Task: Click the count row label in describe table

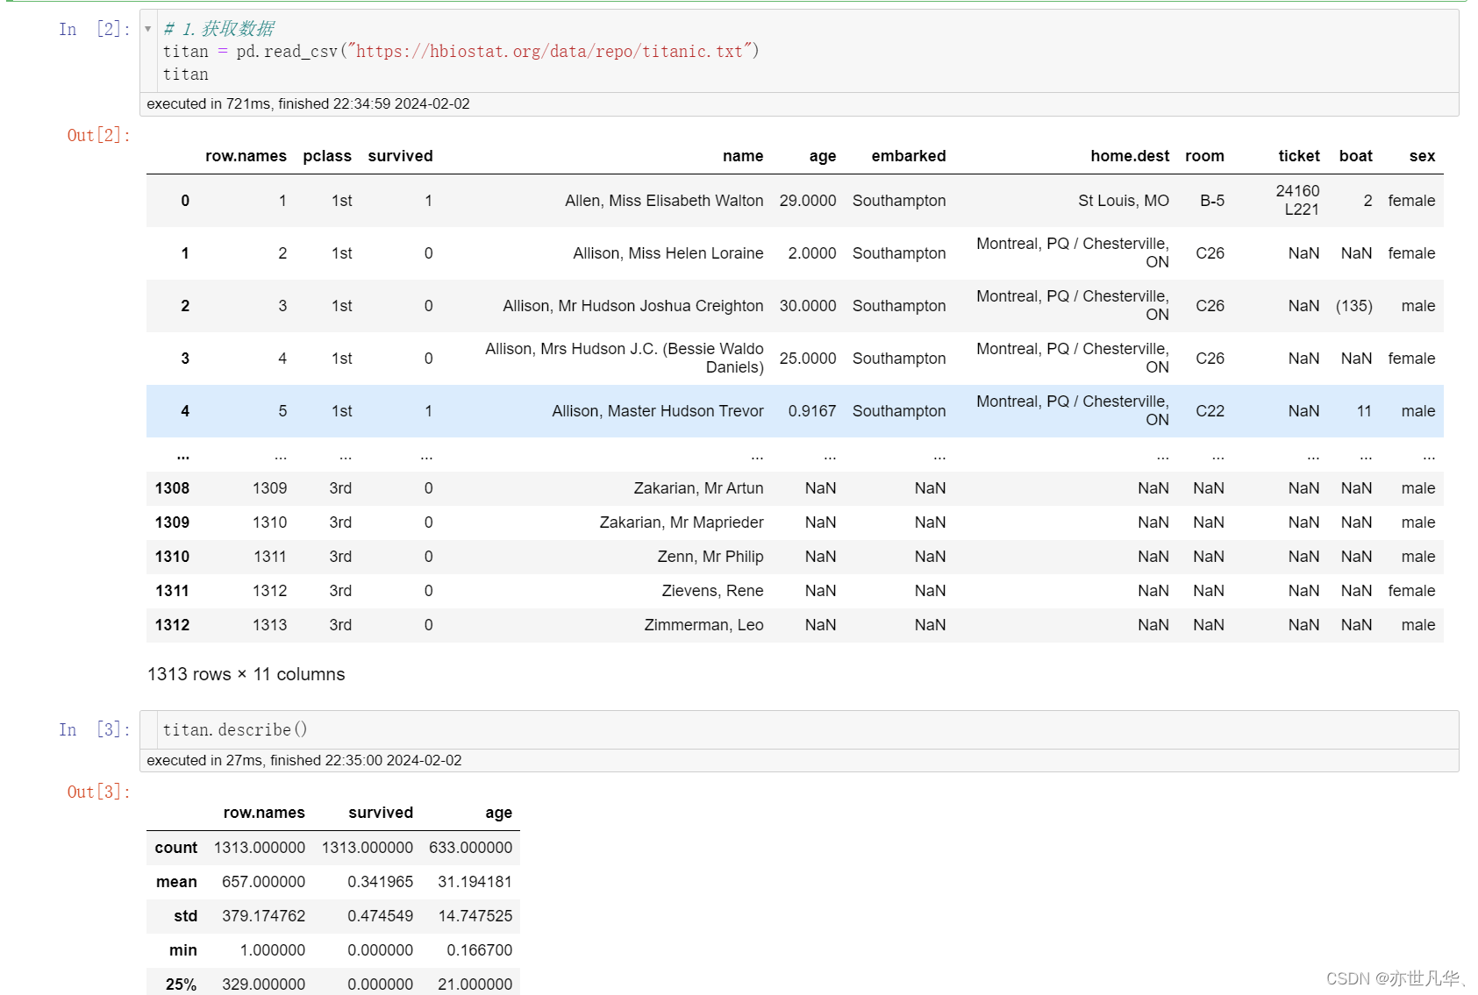Action: pos(175,848)
